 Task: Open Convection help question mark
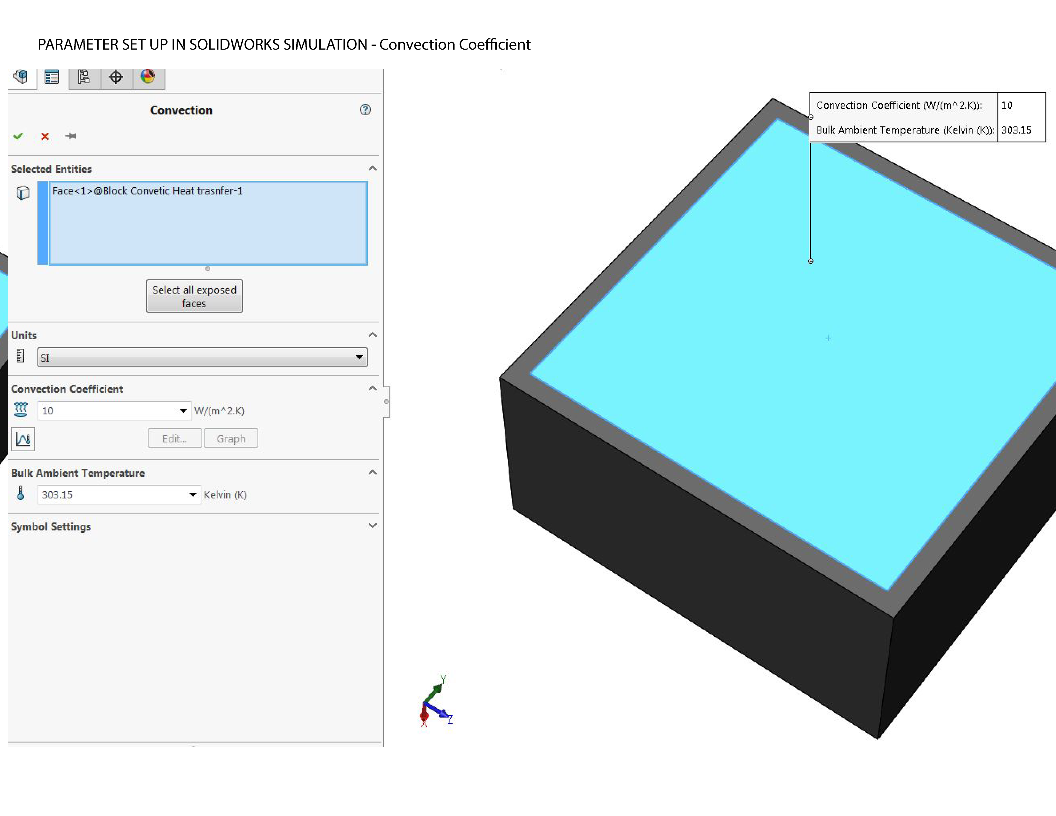tap(365, 110)
